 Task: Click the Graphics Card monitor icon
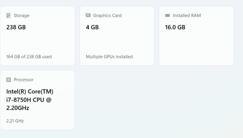point(88,15)
